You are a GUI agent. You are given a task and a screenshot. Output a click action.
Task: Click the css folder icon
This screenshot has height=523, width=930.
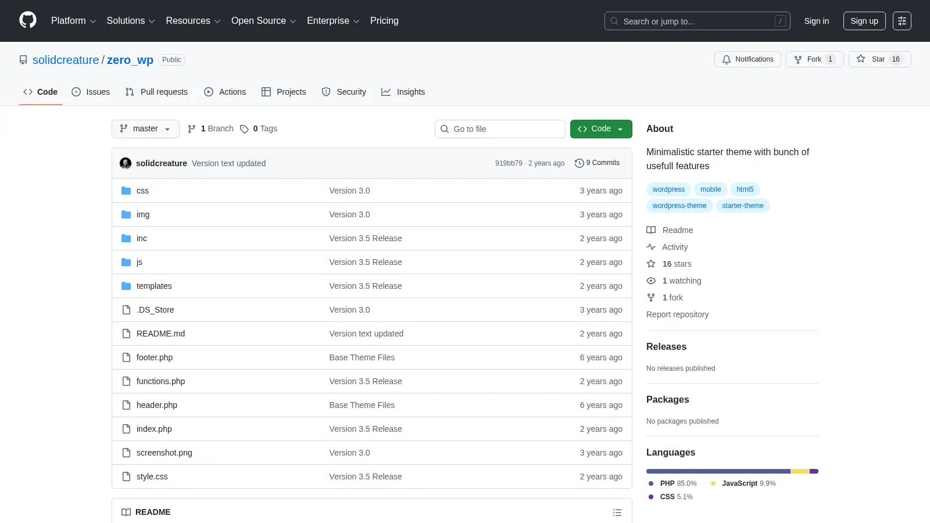click(x=126, y=191)
